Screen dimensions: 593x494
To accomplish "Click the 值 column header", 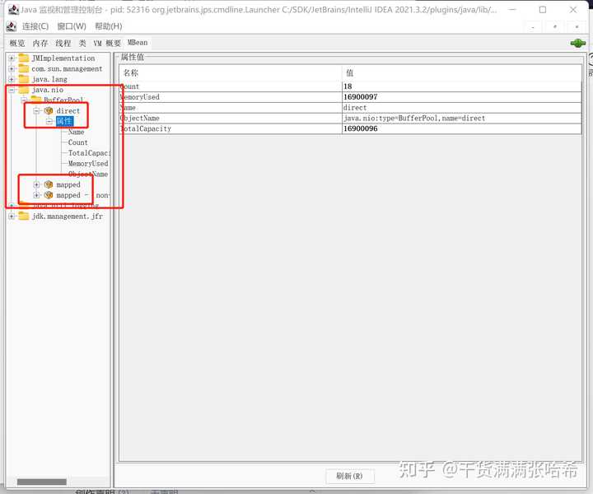I will pos(461,72).
